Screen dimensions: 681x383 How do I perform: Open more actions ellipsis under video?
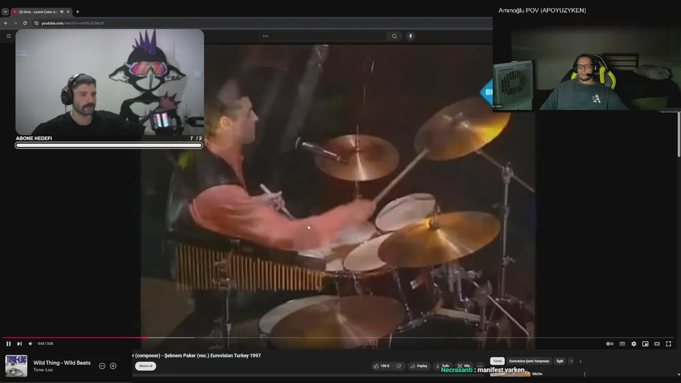click(480, 366)
